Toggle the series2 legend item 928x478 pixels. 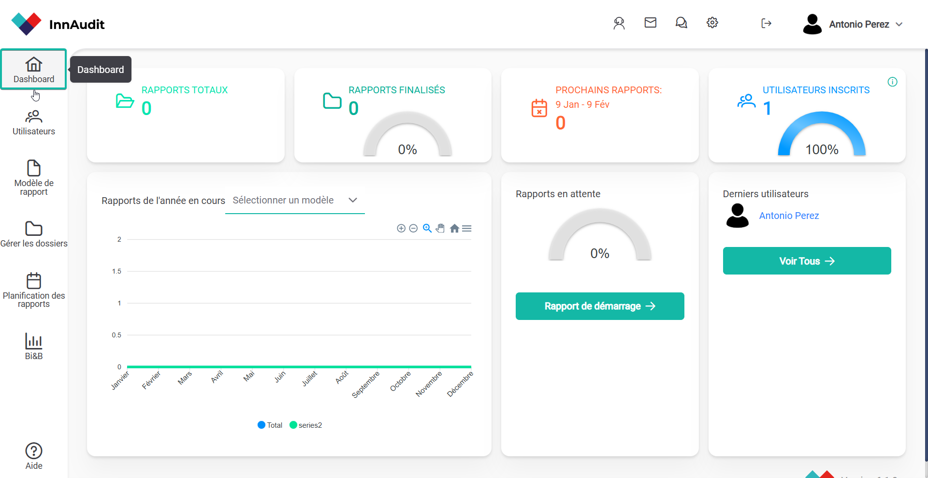coord(305,425)
